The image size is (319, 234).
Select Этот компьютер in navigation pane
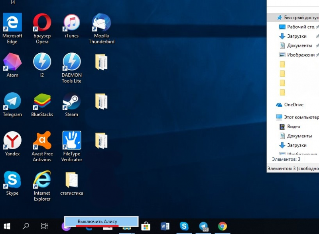(297, 117)
